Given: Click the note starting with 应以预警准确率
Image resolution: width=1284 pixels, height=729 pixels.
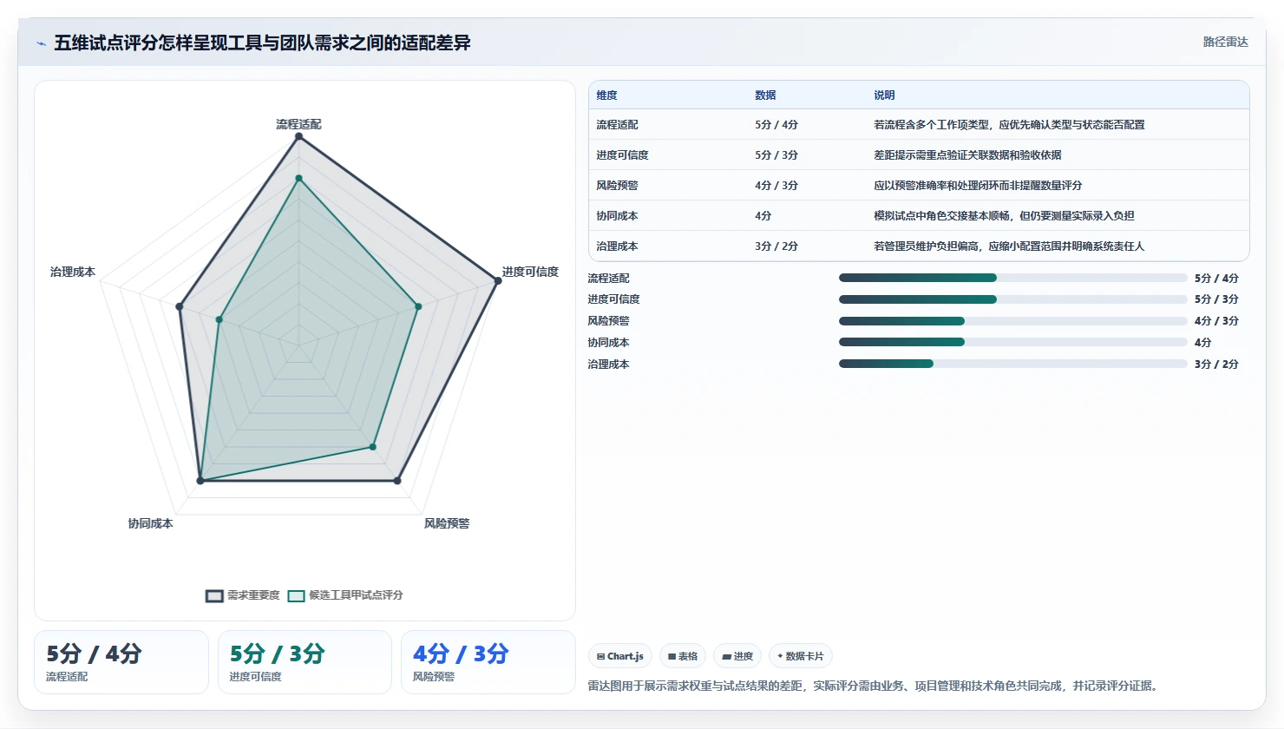Looking at the screenshot, I should click(x=978, y=186).
